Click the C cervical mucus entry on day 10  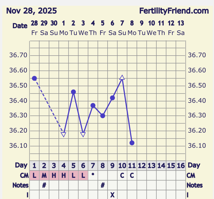tap(122, 176)
